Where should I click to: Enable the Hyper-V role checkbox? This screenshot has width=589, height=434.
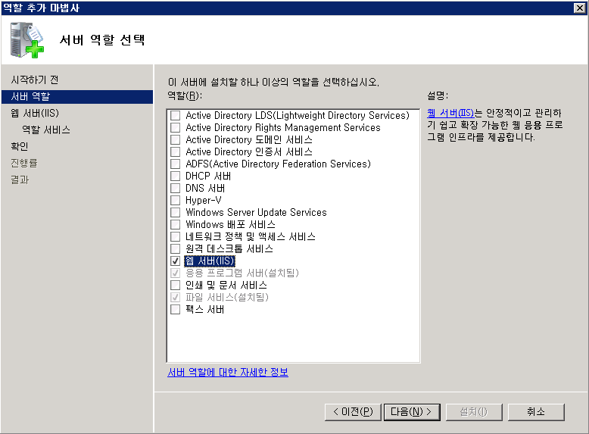coord(175,200)
